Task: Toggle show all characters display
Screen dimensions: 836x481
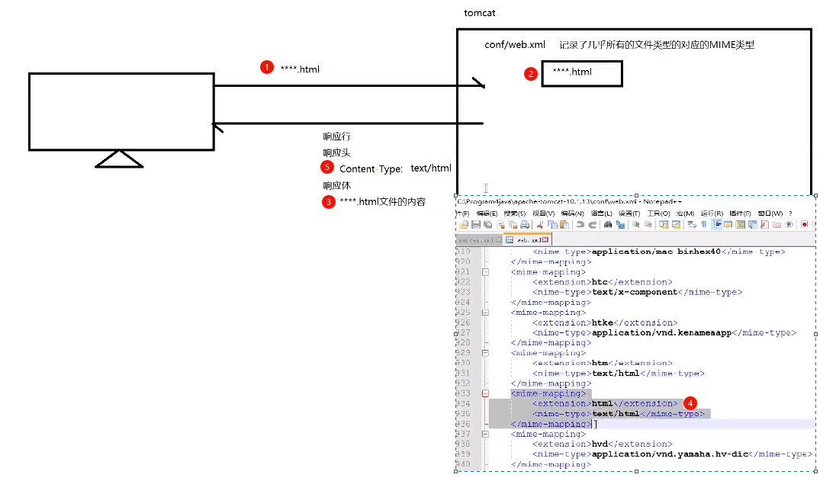Action: coord(703,223)
